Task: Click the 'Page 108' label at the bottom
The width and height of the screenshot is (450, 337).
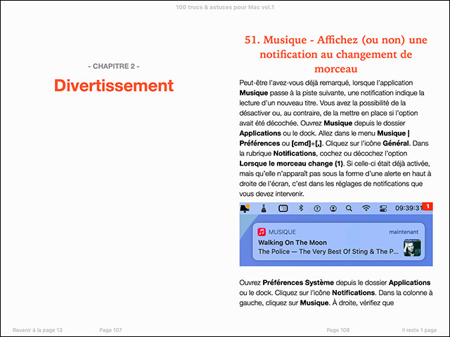Action: pyautogui.click(x=338, y=330)
